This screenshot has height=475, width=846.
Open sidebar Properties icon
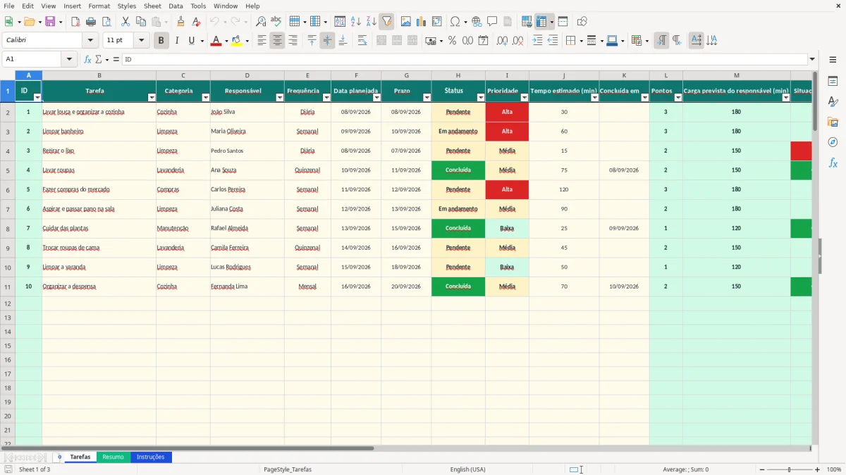pyautogui.click(x=833, y=81)
